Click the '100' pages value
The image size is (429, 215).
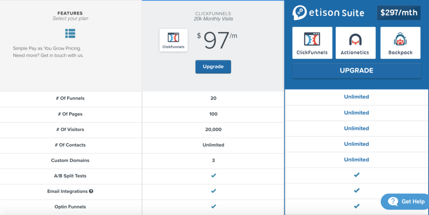[213, 114]
